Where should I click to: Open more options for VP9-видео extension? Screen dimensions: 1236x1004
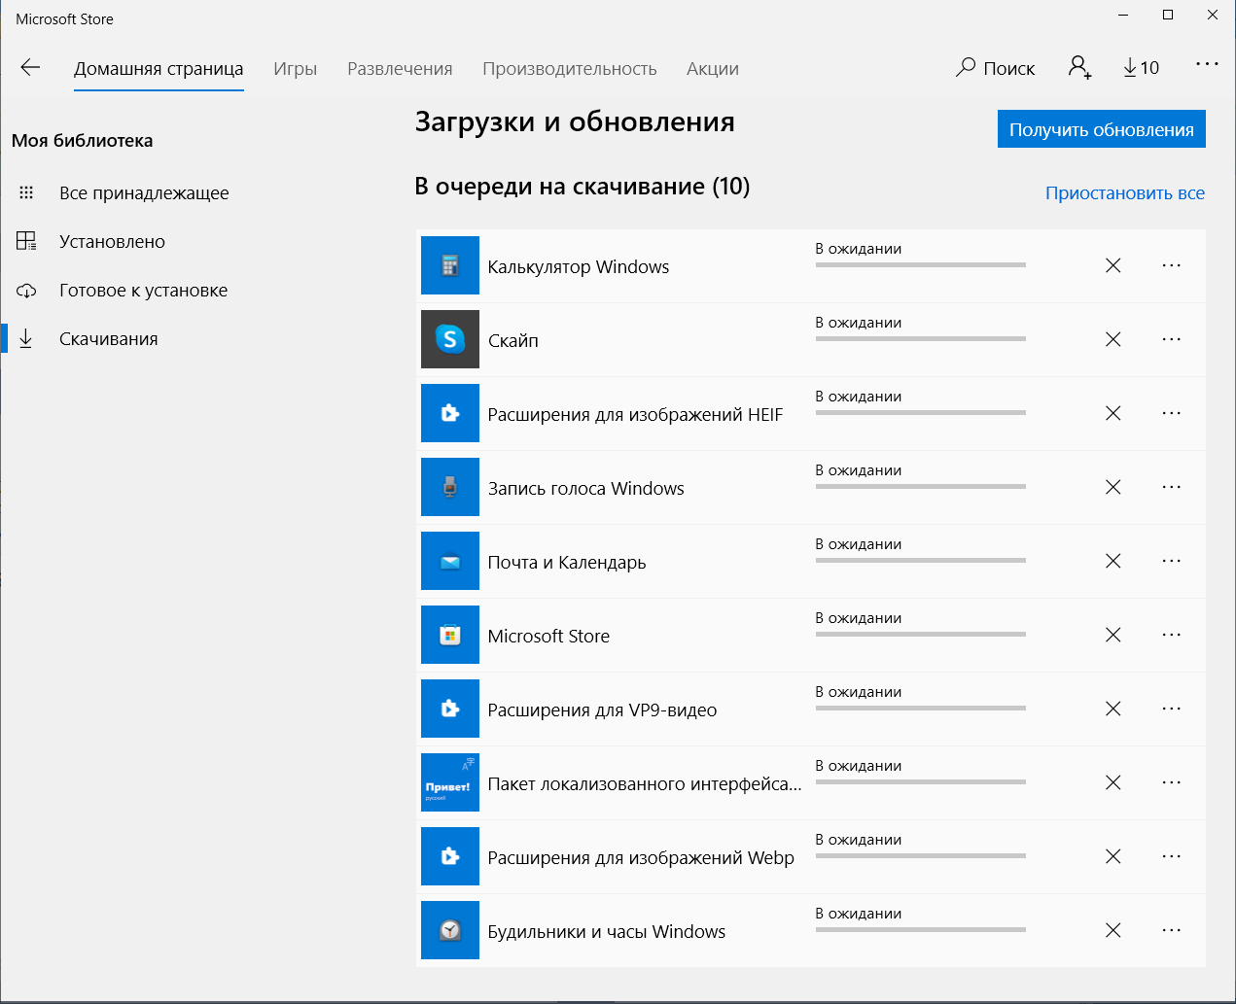(x=1172, y=709)
